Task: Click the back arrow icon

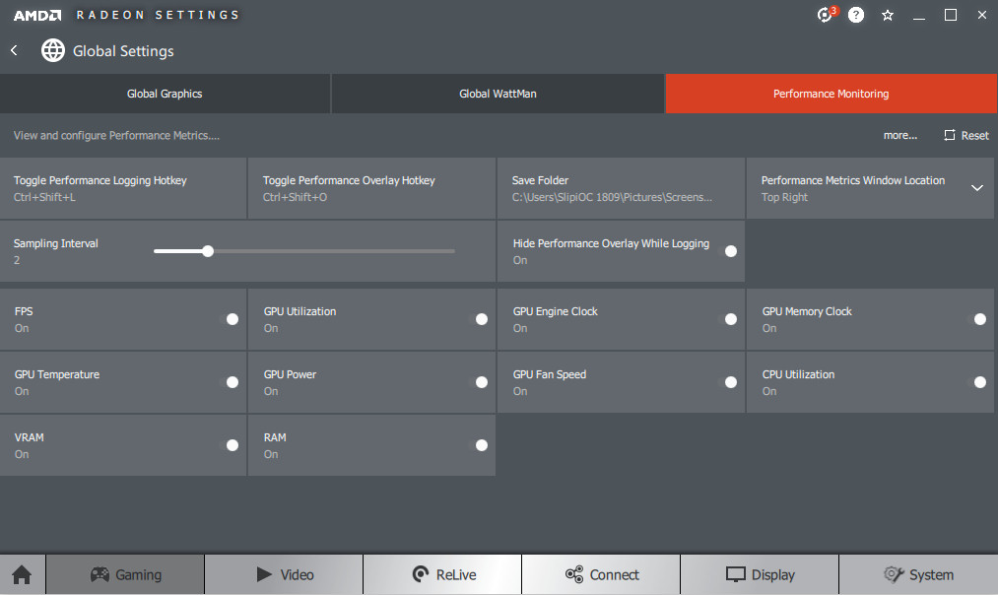Action: [15, 50]
